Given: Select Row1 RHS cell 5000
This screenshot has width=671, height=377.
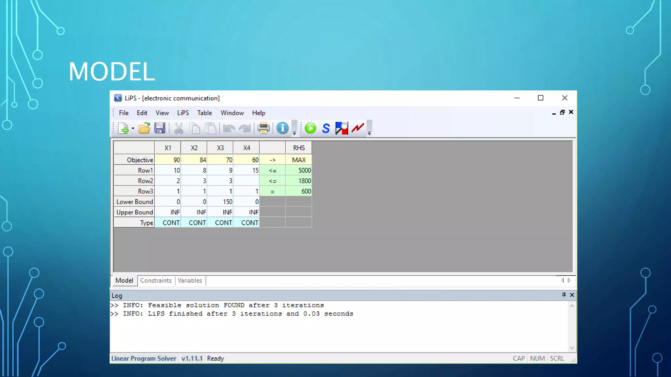Looking at the screenshot, I should tap(298, 171).
